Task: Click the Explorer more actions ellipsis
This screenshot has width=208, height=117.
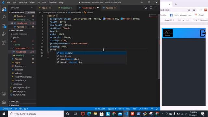Action: (32, 8)
